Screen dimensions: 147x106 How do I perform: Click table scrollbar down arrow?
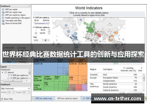point(144,90)
